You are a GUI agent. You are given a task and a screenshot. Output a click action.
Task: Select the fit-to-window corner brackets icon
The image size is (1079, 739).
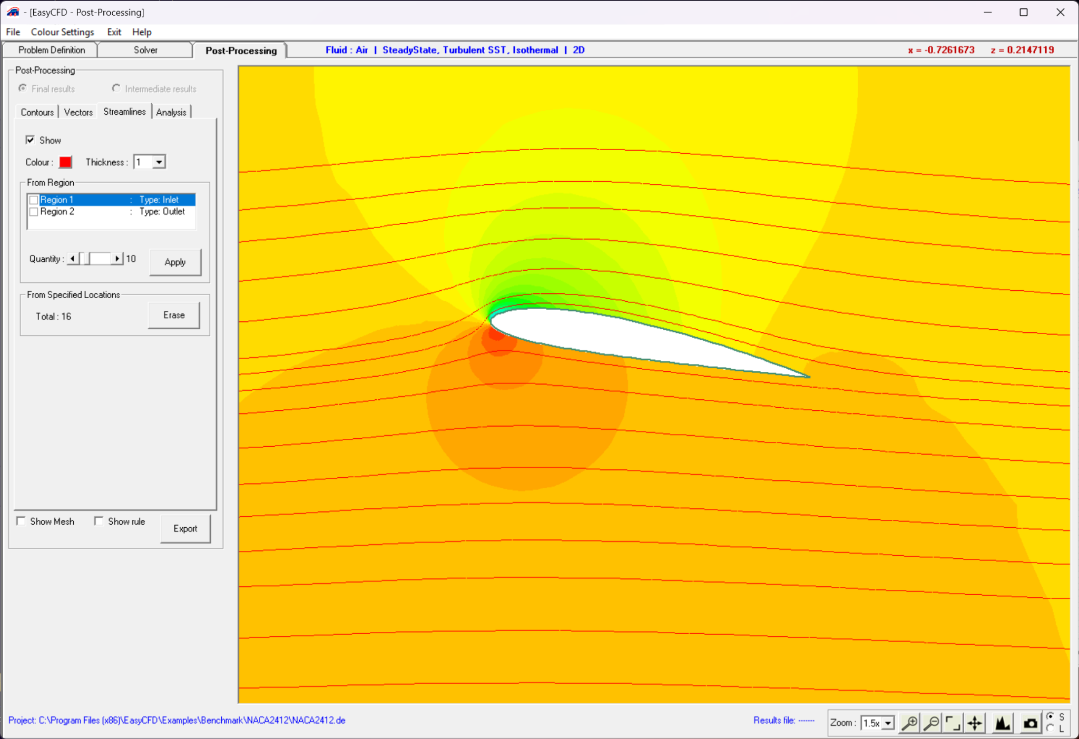[x=953, y=723]
